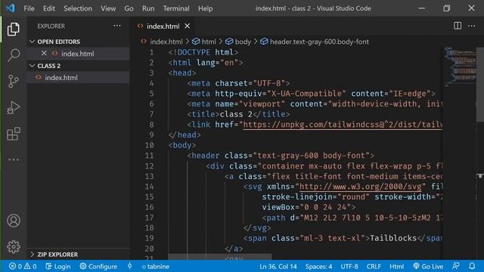Open index.html breadcrumb dropdown
The width and height of the screenshot is (484, 272).
(x=161, y=42)
